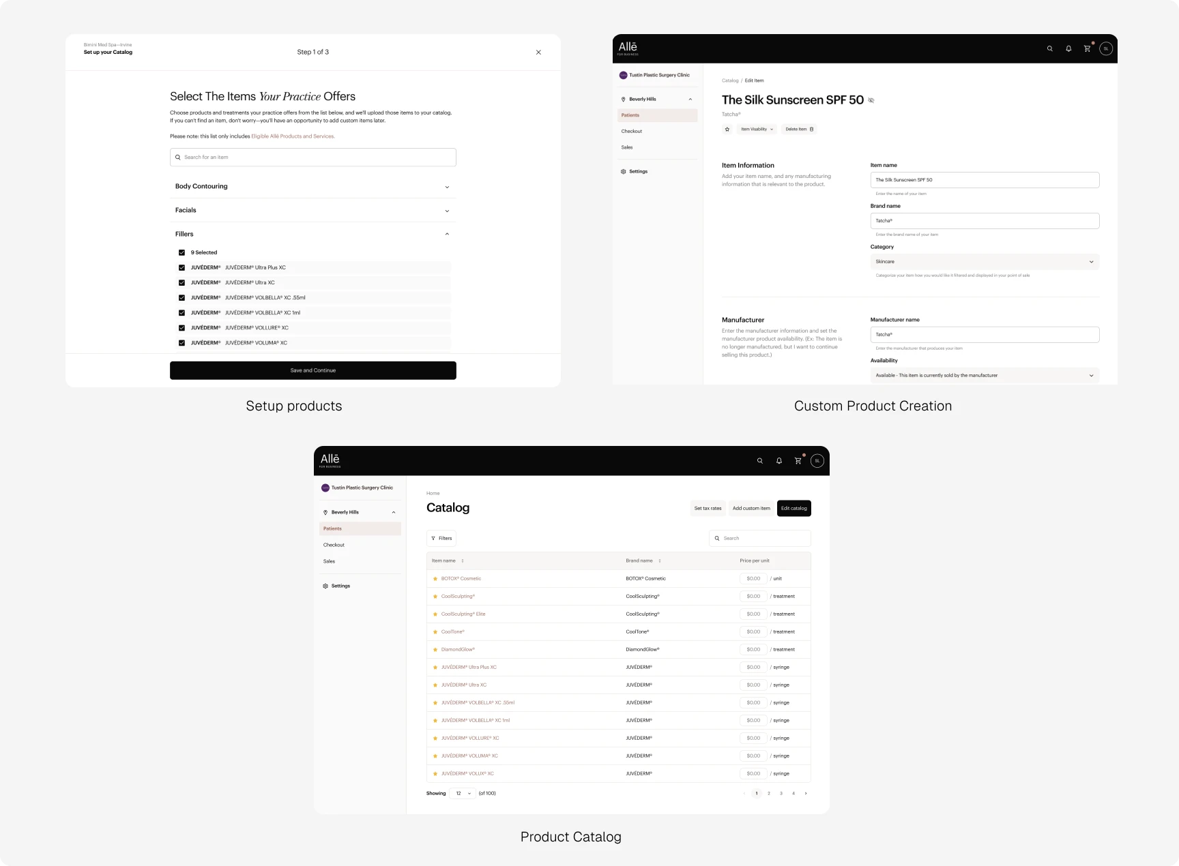Click the price field on the BOTOX® Cosmetic row
This screenshot has width=1179, height=866.
pos(753,579)
